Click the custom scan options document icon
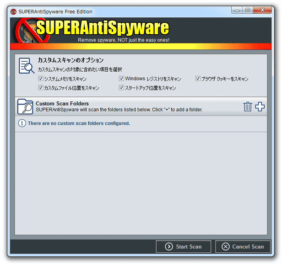 coord(27,66)
